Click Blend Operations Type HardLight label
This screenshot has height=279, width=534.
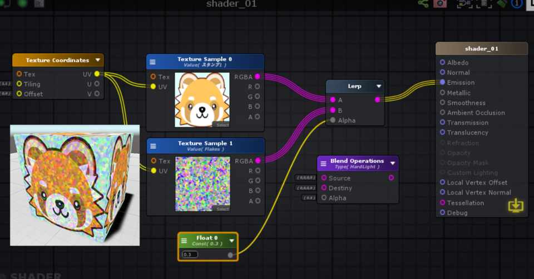[357, 167]
